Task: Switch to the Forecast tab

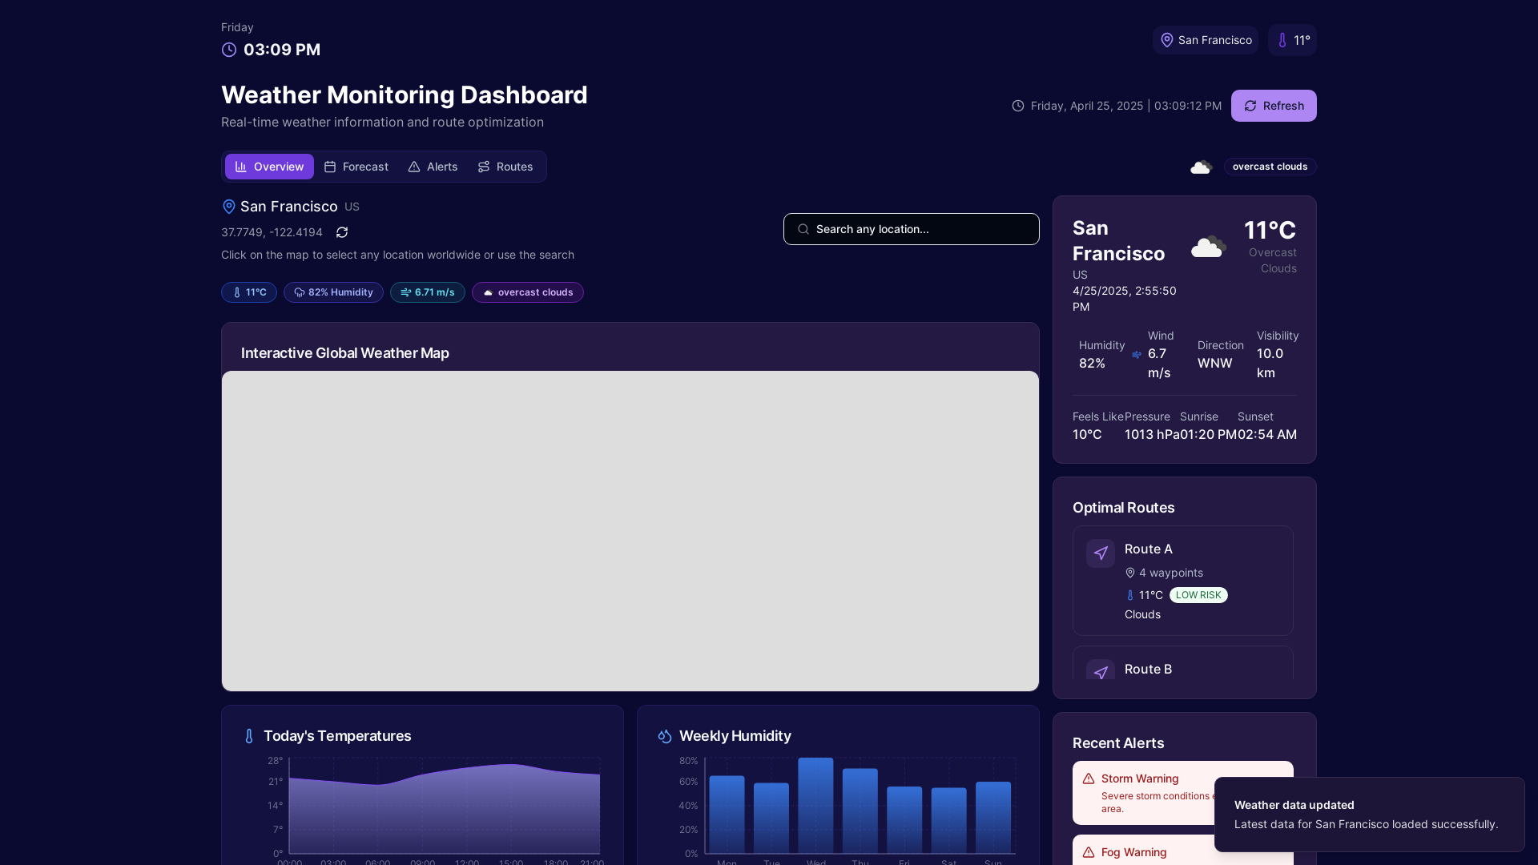Action: tap(356, 167)
